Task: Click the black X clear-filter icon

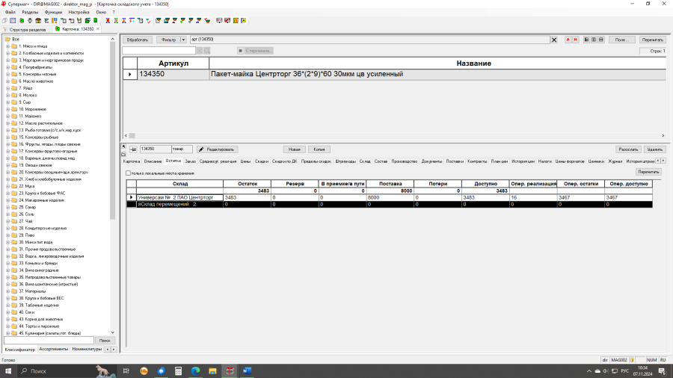Action: [x=554, y=40]
